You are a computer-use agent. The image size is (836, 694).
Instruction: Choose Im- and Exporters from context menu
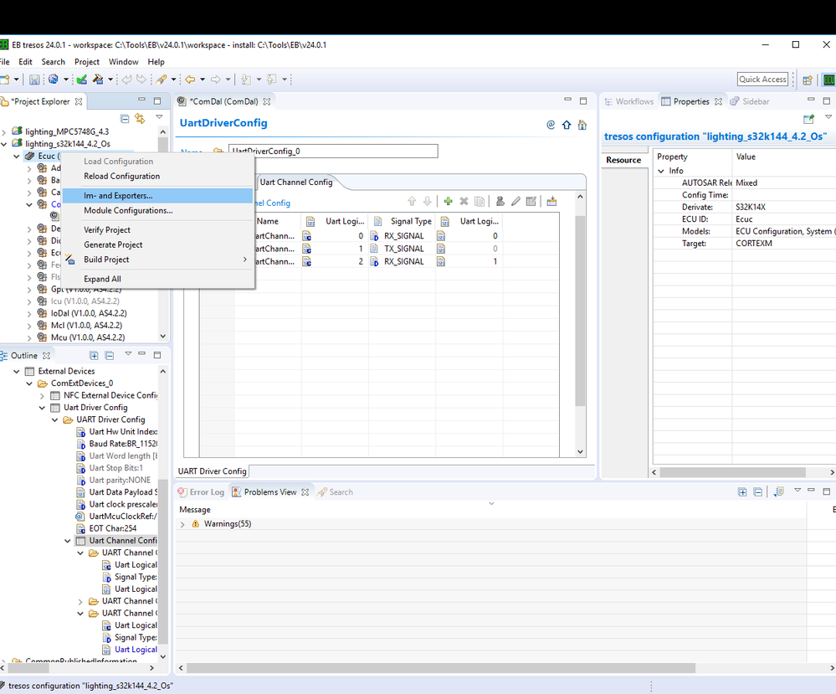tap(118, 196)
